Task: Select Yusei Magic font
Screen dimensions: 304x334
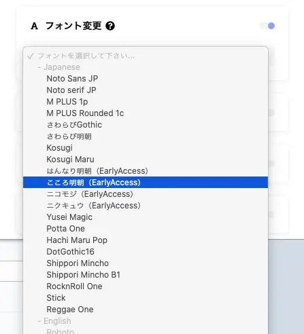Action: [146, 217]
